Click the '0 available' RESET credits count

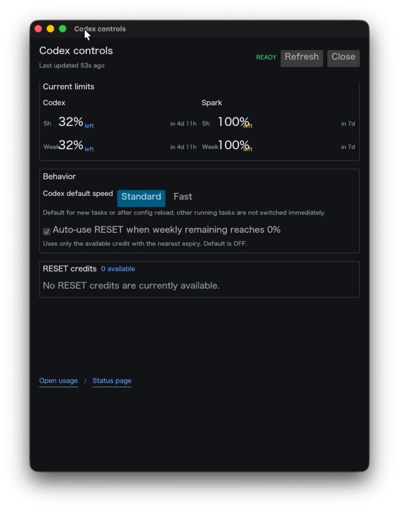click(118, 269)
